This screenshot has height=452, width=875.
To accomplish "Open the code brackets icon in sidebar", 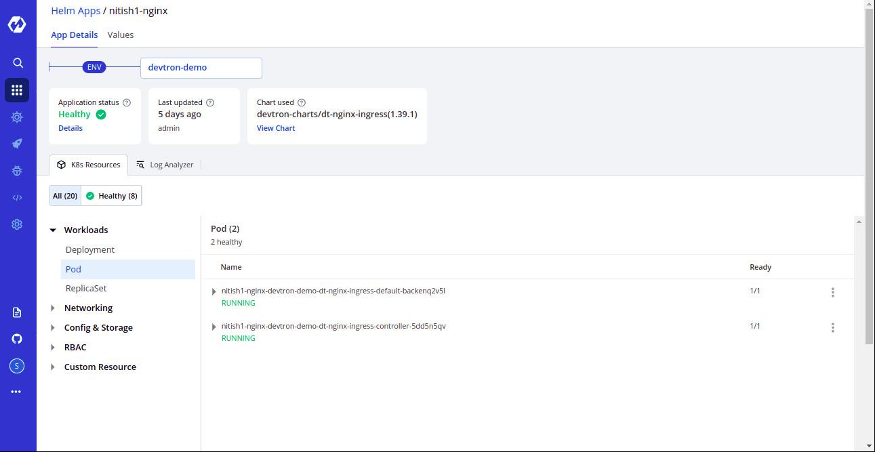I will click(x=17, y=198).
